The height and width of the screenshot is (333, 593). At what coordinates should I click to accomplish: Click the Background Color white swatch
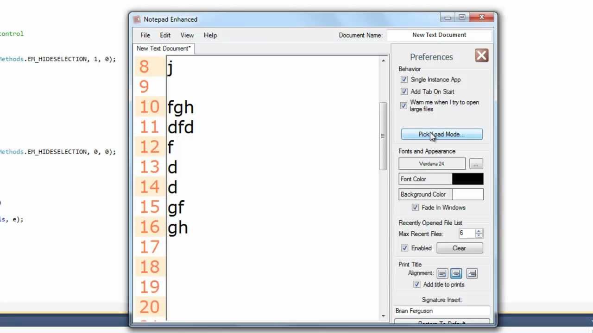[467, 194]
